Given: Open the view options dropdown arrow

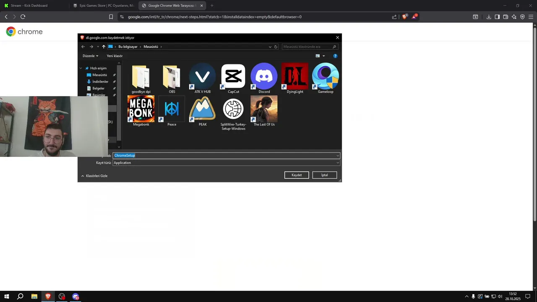Looking at the screenshot, I should [323, 56].
